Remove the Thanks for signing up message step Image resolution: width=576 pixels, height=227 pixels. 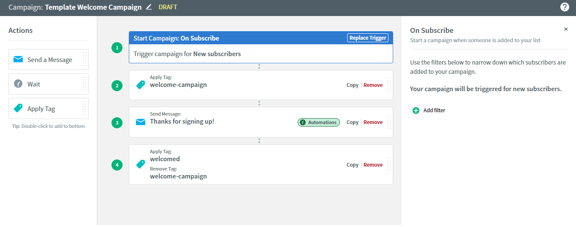(x=373, y=122)
